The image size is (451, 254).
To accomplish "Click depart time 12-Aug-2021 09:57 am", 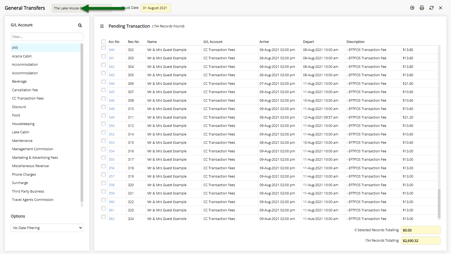I will 321,117.
